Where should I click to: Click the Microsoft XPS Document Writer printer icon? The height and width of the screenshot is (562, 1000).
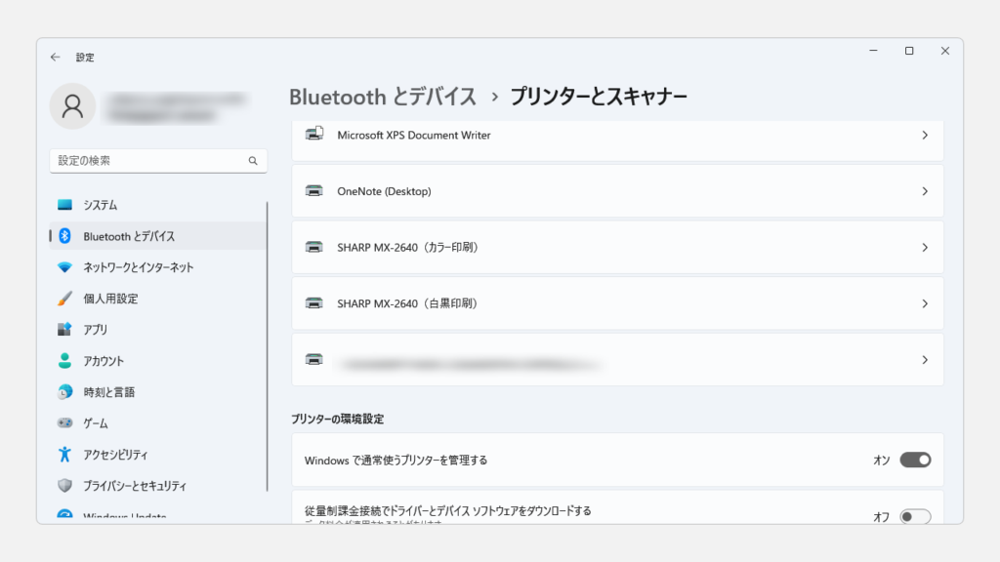(x=314, y=135)
